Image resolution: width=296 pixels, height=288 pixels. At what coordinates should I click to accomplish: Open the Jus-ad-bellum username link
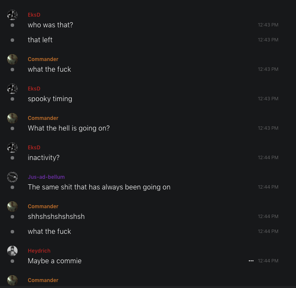[x=46, y=177]
